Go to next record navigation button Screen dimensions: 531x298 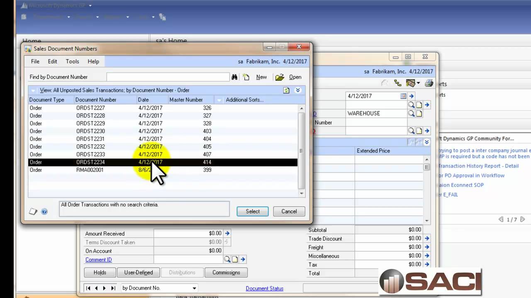105,288
